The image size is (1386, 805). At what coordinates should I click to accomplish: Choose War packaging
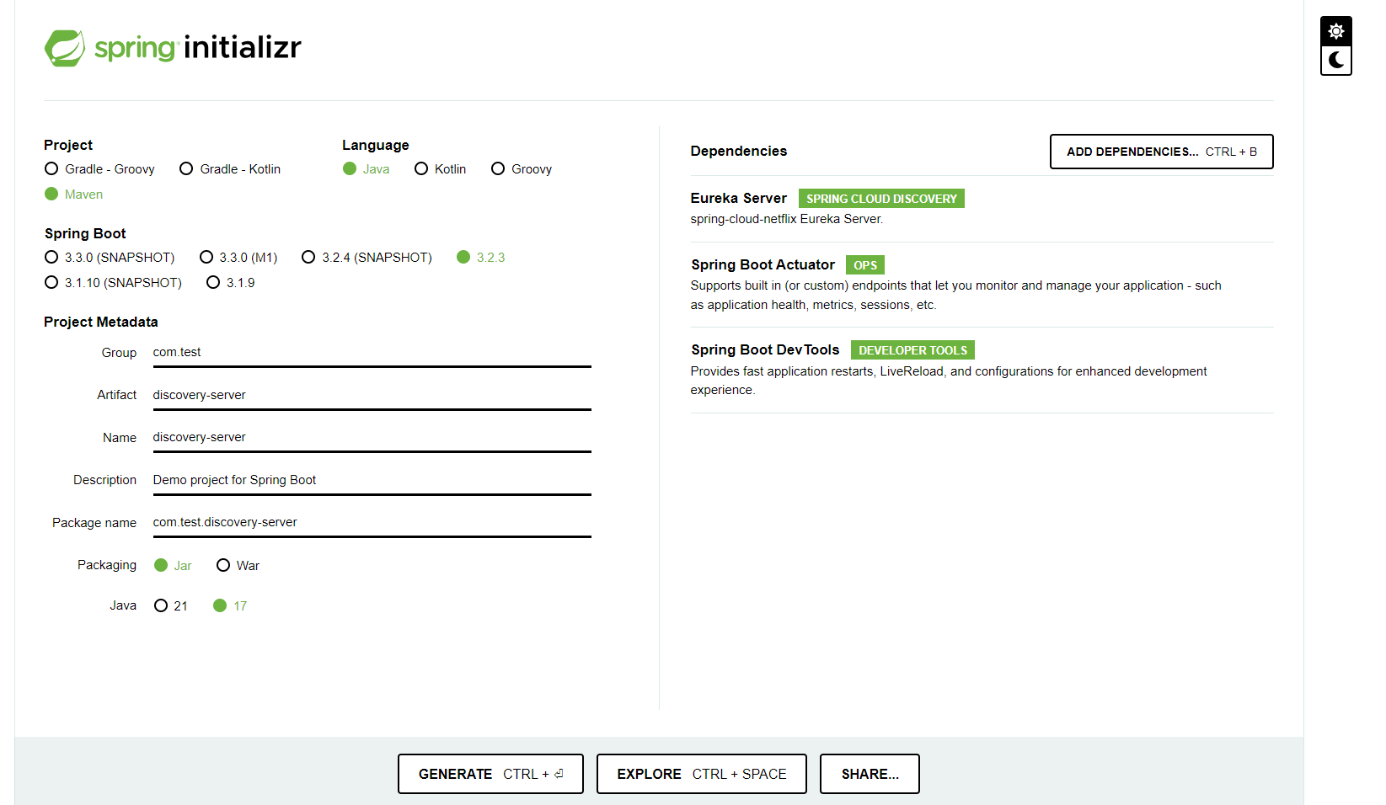click(238, 566)
